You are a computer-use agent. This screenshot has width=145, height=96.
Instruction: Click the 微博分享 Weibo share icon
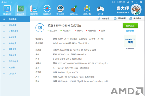99,19
